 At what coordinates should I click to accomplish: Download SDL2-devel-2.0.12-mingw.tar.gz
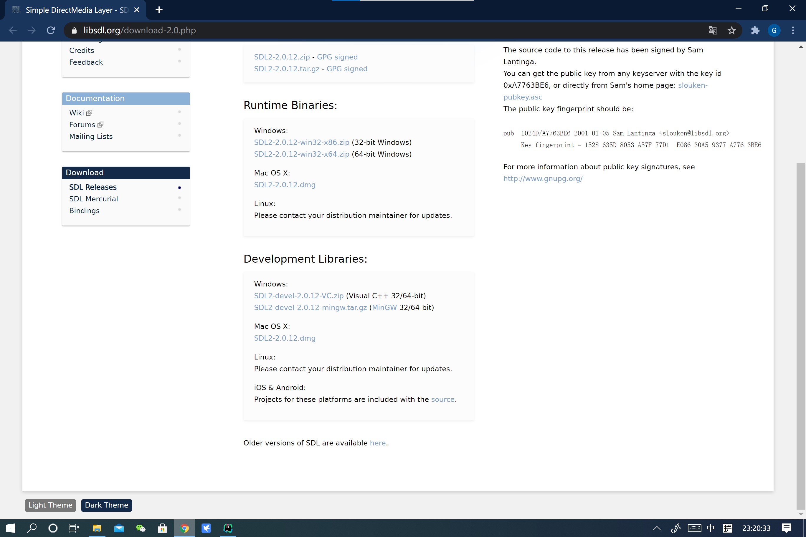310,308
